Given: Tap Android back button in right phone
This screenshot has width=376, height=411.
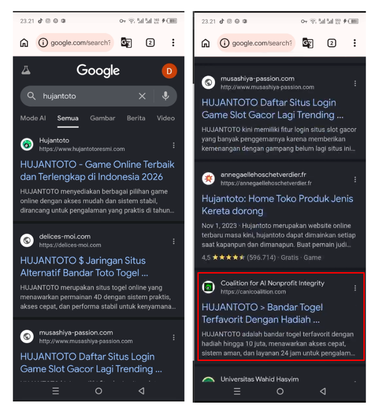Looking at the screenshot, I should 323,391.
